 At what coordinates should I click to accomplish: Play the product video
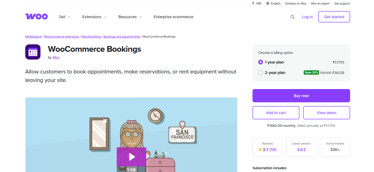(131, 157)
